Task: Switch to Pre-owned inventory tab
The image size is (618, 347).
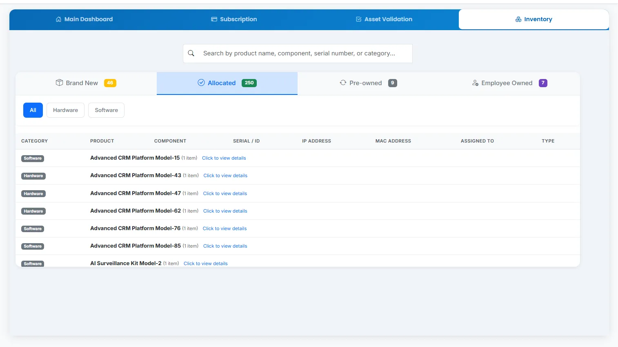Action: (368, 83)
